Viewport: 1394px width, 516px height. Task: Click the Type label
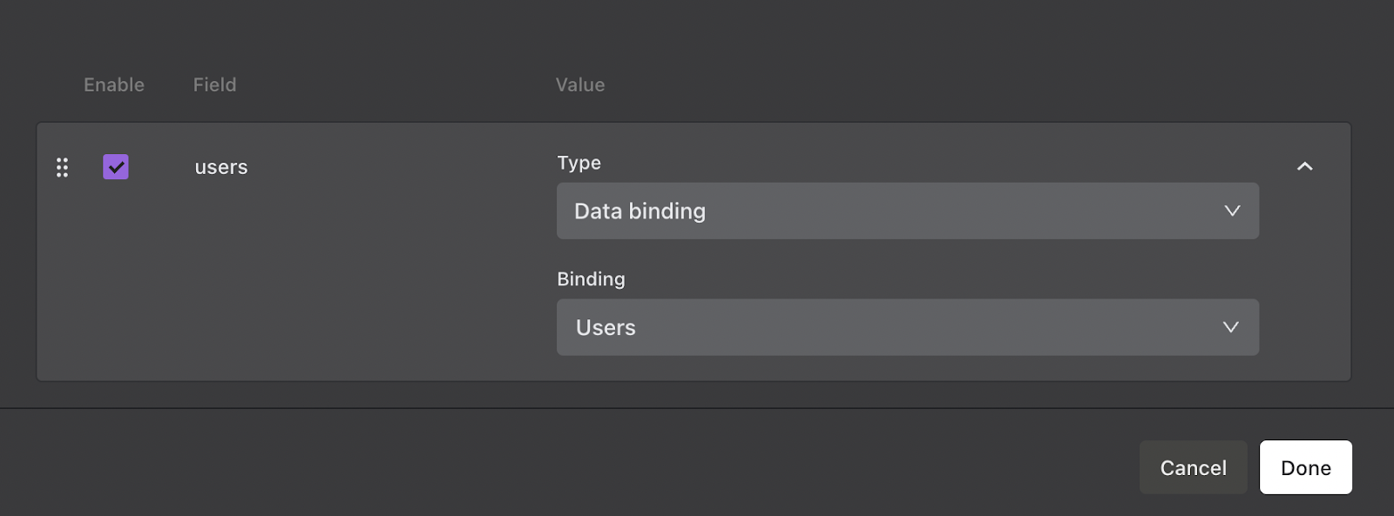pyautogui.click(x=579, y=163)
